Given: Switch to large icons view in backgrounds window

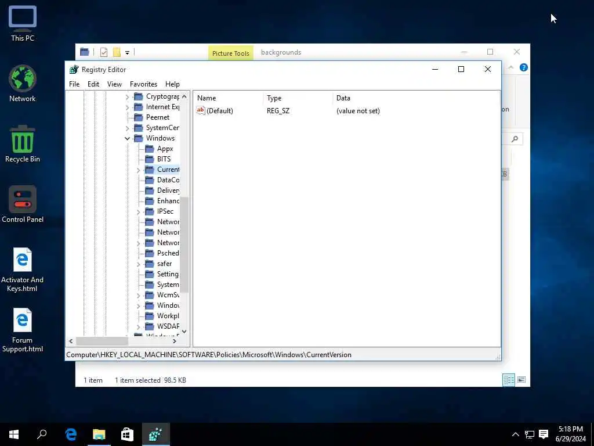Looking at the screenshot, I should pyautogui.click(x=521, y=380).
